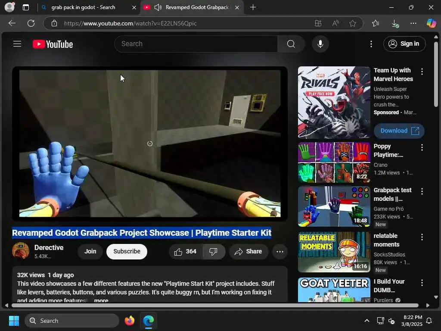Switch to grab pack in godot Search tab
The width and height of the screenshot is (441, 331).
(83, 7)
